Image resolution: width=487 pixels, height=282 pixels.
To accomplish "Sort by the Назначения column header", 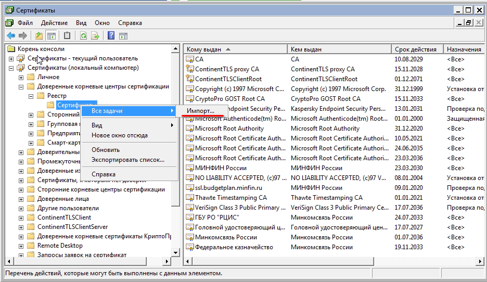I will point(464,49).
